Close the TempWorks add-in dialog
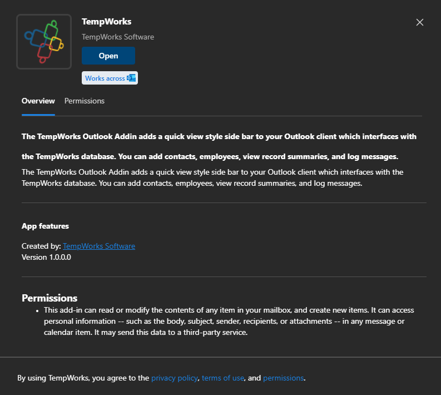This screenshot has width=441, height=395. 420,22
